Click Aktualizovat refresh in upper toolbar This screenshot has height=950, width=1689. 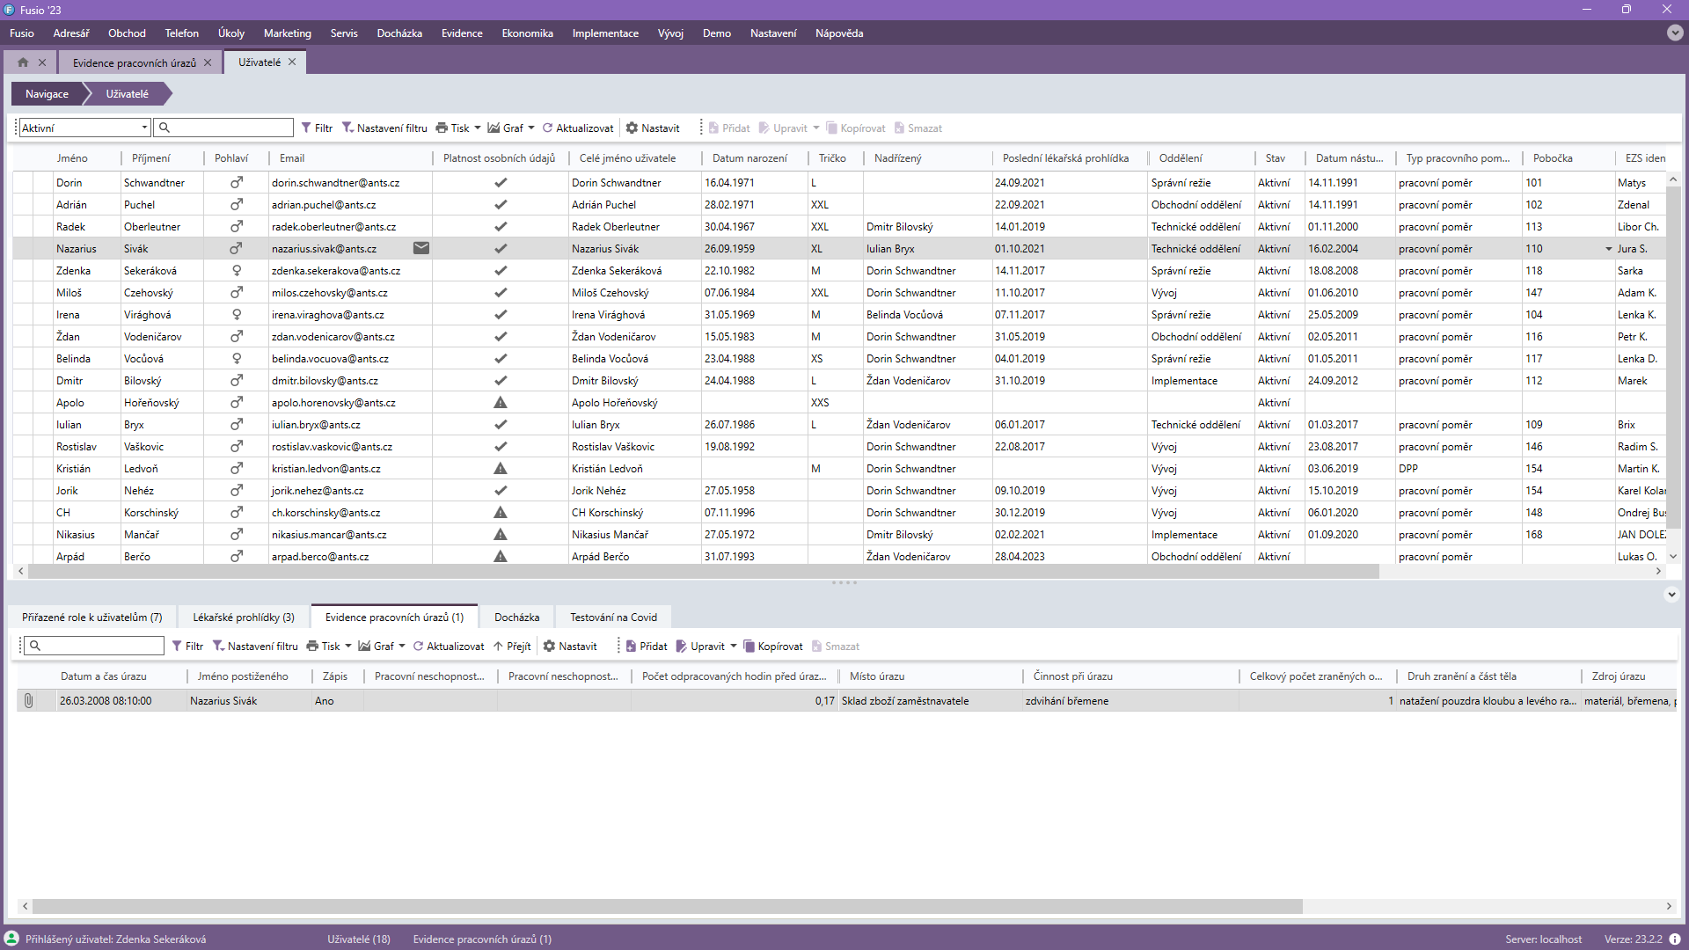pyautogui.click(x=577, y=128)
